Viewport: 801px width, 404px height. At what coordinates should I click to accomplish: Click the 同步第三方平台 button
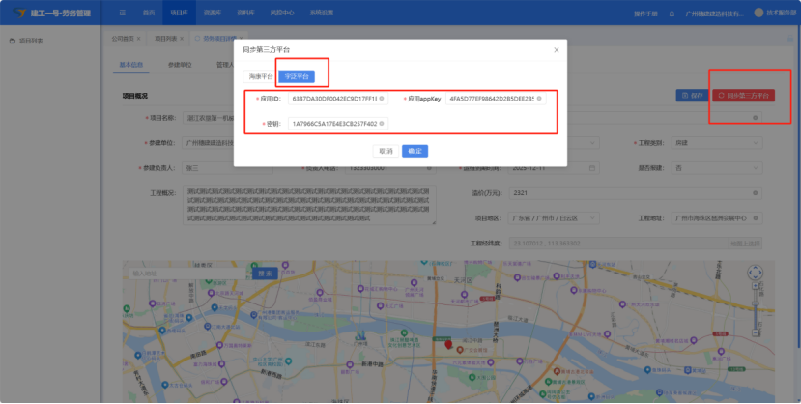[744, 96]
